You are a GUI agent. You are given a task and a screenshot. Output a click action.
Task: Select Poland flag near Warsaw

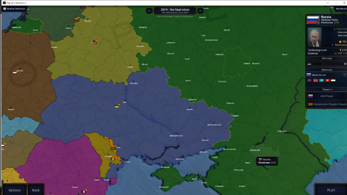point(15,73)
